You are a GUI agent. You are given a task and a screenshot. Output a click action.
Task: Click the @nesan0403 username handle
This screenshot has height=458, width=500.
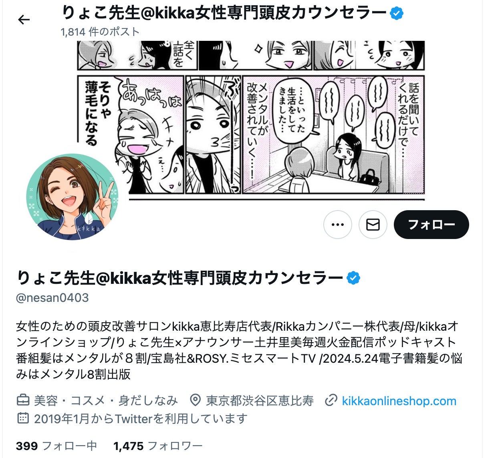click(52, 298)
